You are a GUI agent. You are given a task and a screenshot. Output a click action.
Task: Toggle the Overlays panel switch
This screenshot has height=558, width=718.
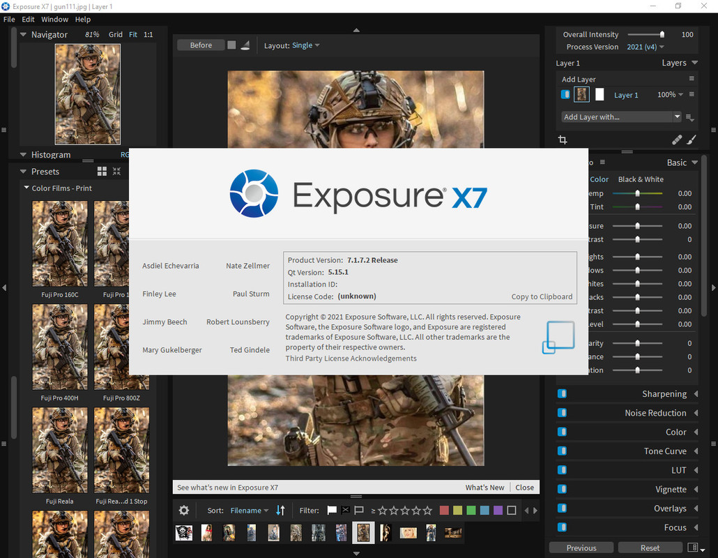[x=563, y=508]
